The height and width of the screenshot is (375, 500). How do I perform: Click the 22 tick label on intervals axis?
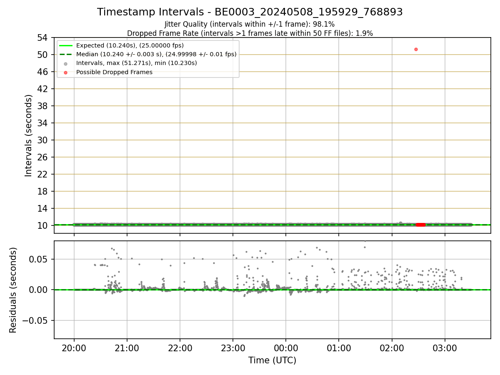point(43,174)
